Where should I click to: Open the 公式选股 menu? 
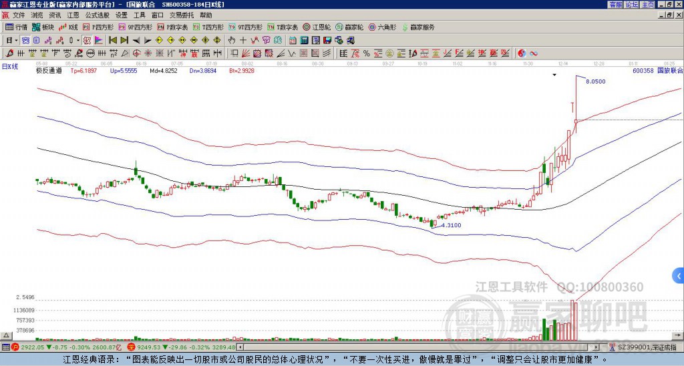(x=98, y=15)
